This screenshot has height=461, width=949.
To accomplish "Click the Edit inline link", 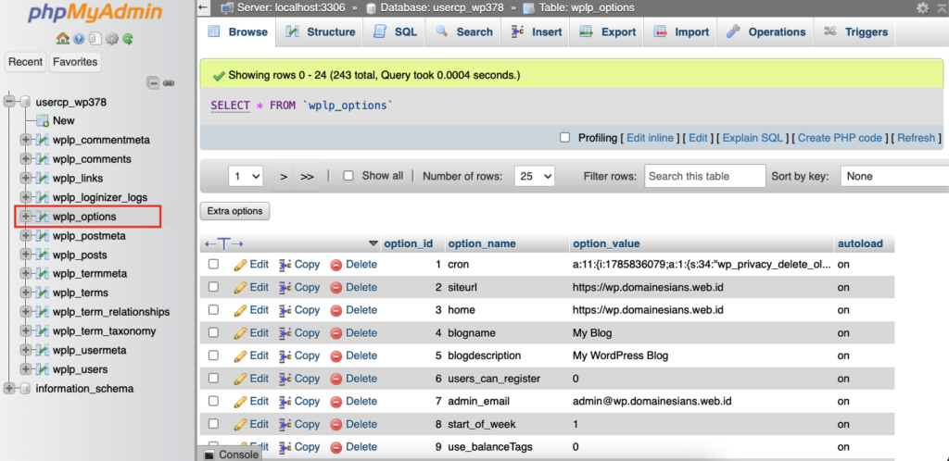I will [650, 138].
